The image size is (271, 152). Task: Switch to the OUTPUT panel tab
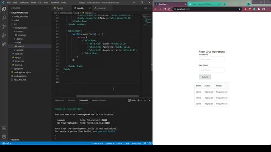click(x=72, y=100)
